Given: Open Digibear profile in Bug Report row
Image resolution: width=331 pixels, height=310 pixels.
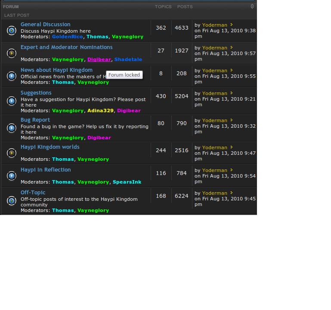Looking at the screenshot, I should click(x=99, y=138).
